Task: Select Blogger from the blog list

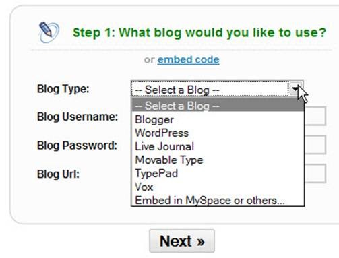Action: pyautogui.click(x=218, y=119)
